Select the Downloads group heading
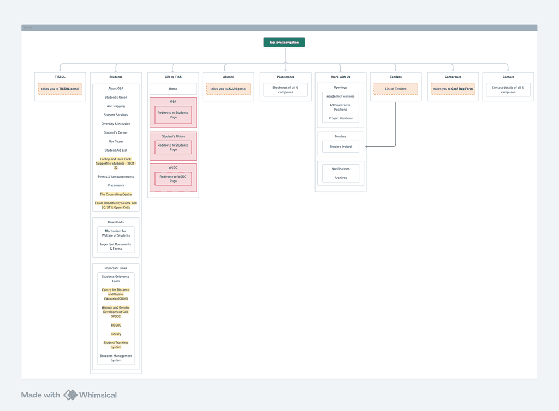The width and height of the screenshot is (559, 411). click(116, 222)
